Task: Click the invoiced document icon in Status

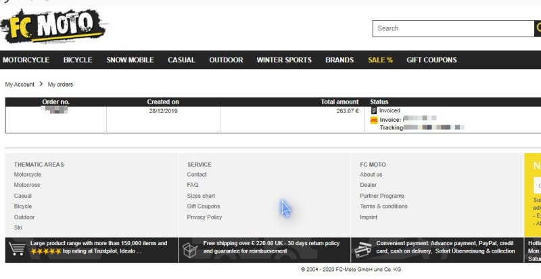Action: pos(374,110)
